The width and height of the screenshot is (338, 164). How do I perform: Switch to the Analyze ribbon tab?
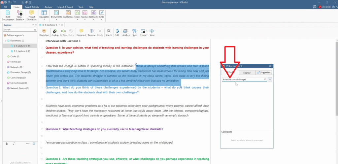tap(48, 7)
